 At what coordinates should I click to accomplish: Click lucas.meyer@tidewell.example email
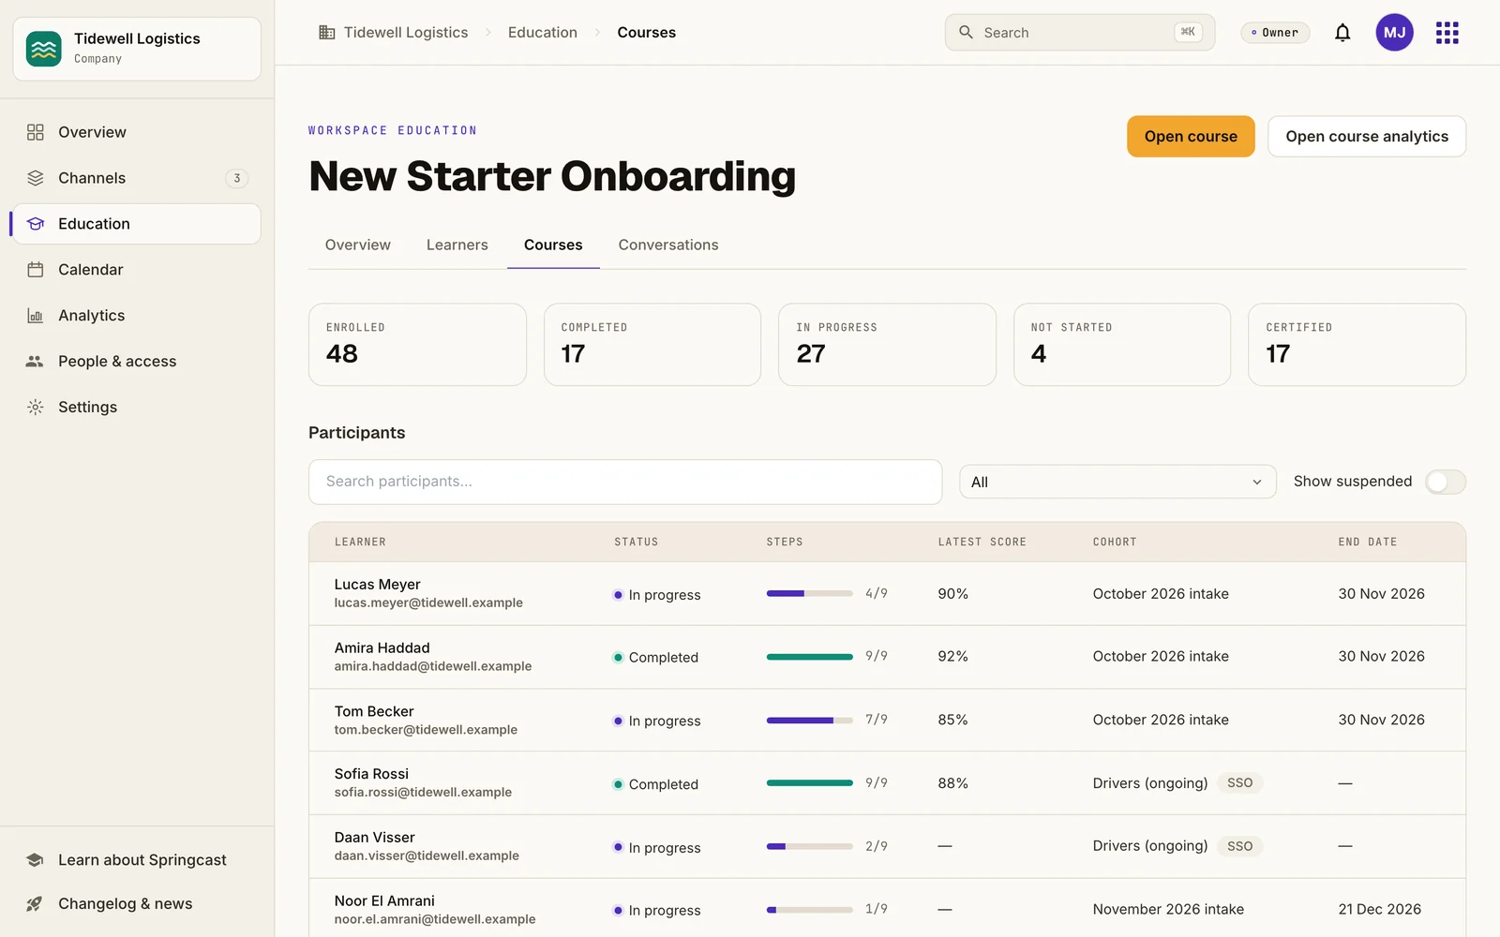[428, 603]
